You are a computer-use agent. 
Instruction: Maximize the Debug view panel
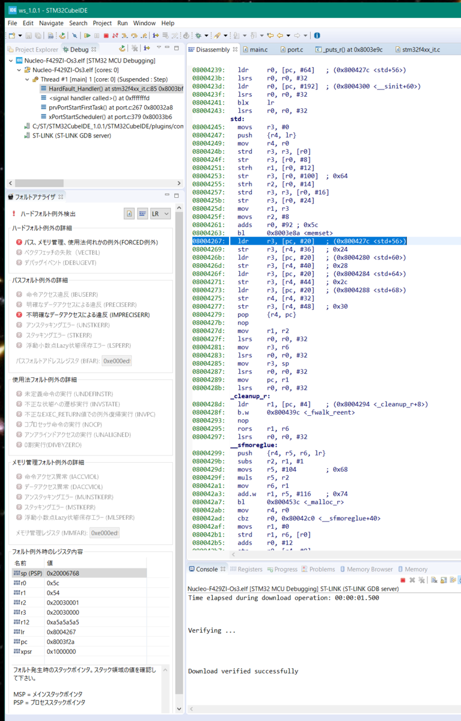pyautogui.click(x=176, y=48)
